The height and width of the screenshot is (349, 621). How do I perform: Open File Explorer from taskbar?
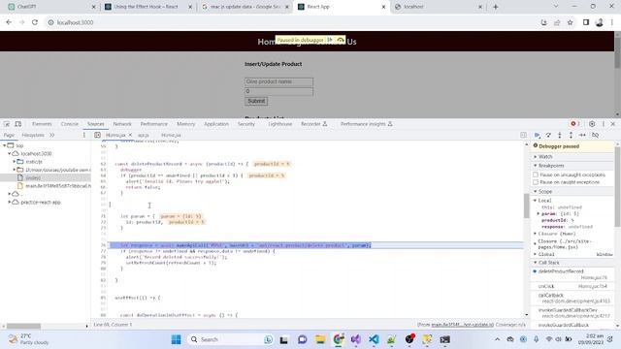click(320, 339)
